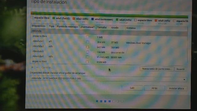
Task: Click the partition usage bar
Action: tap(109, 15)
